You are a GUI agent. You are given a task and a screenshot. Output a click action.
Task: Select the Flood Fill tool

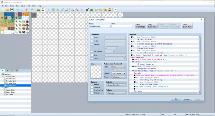[x=62, y=10]
